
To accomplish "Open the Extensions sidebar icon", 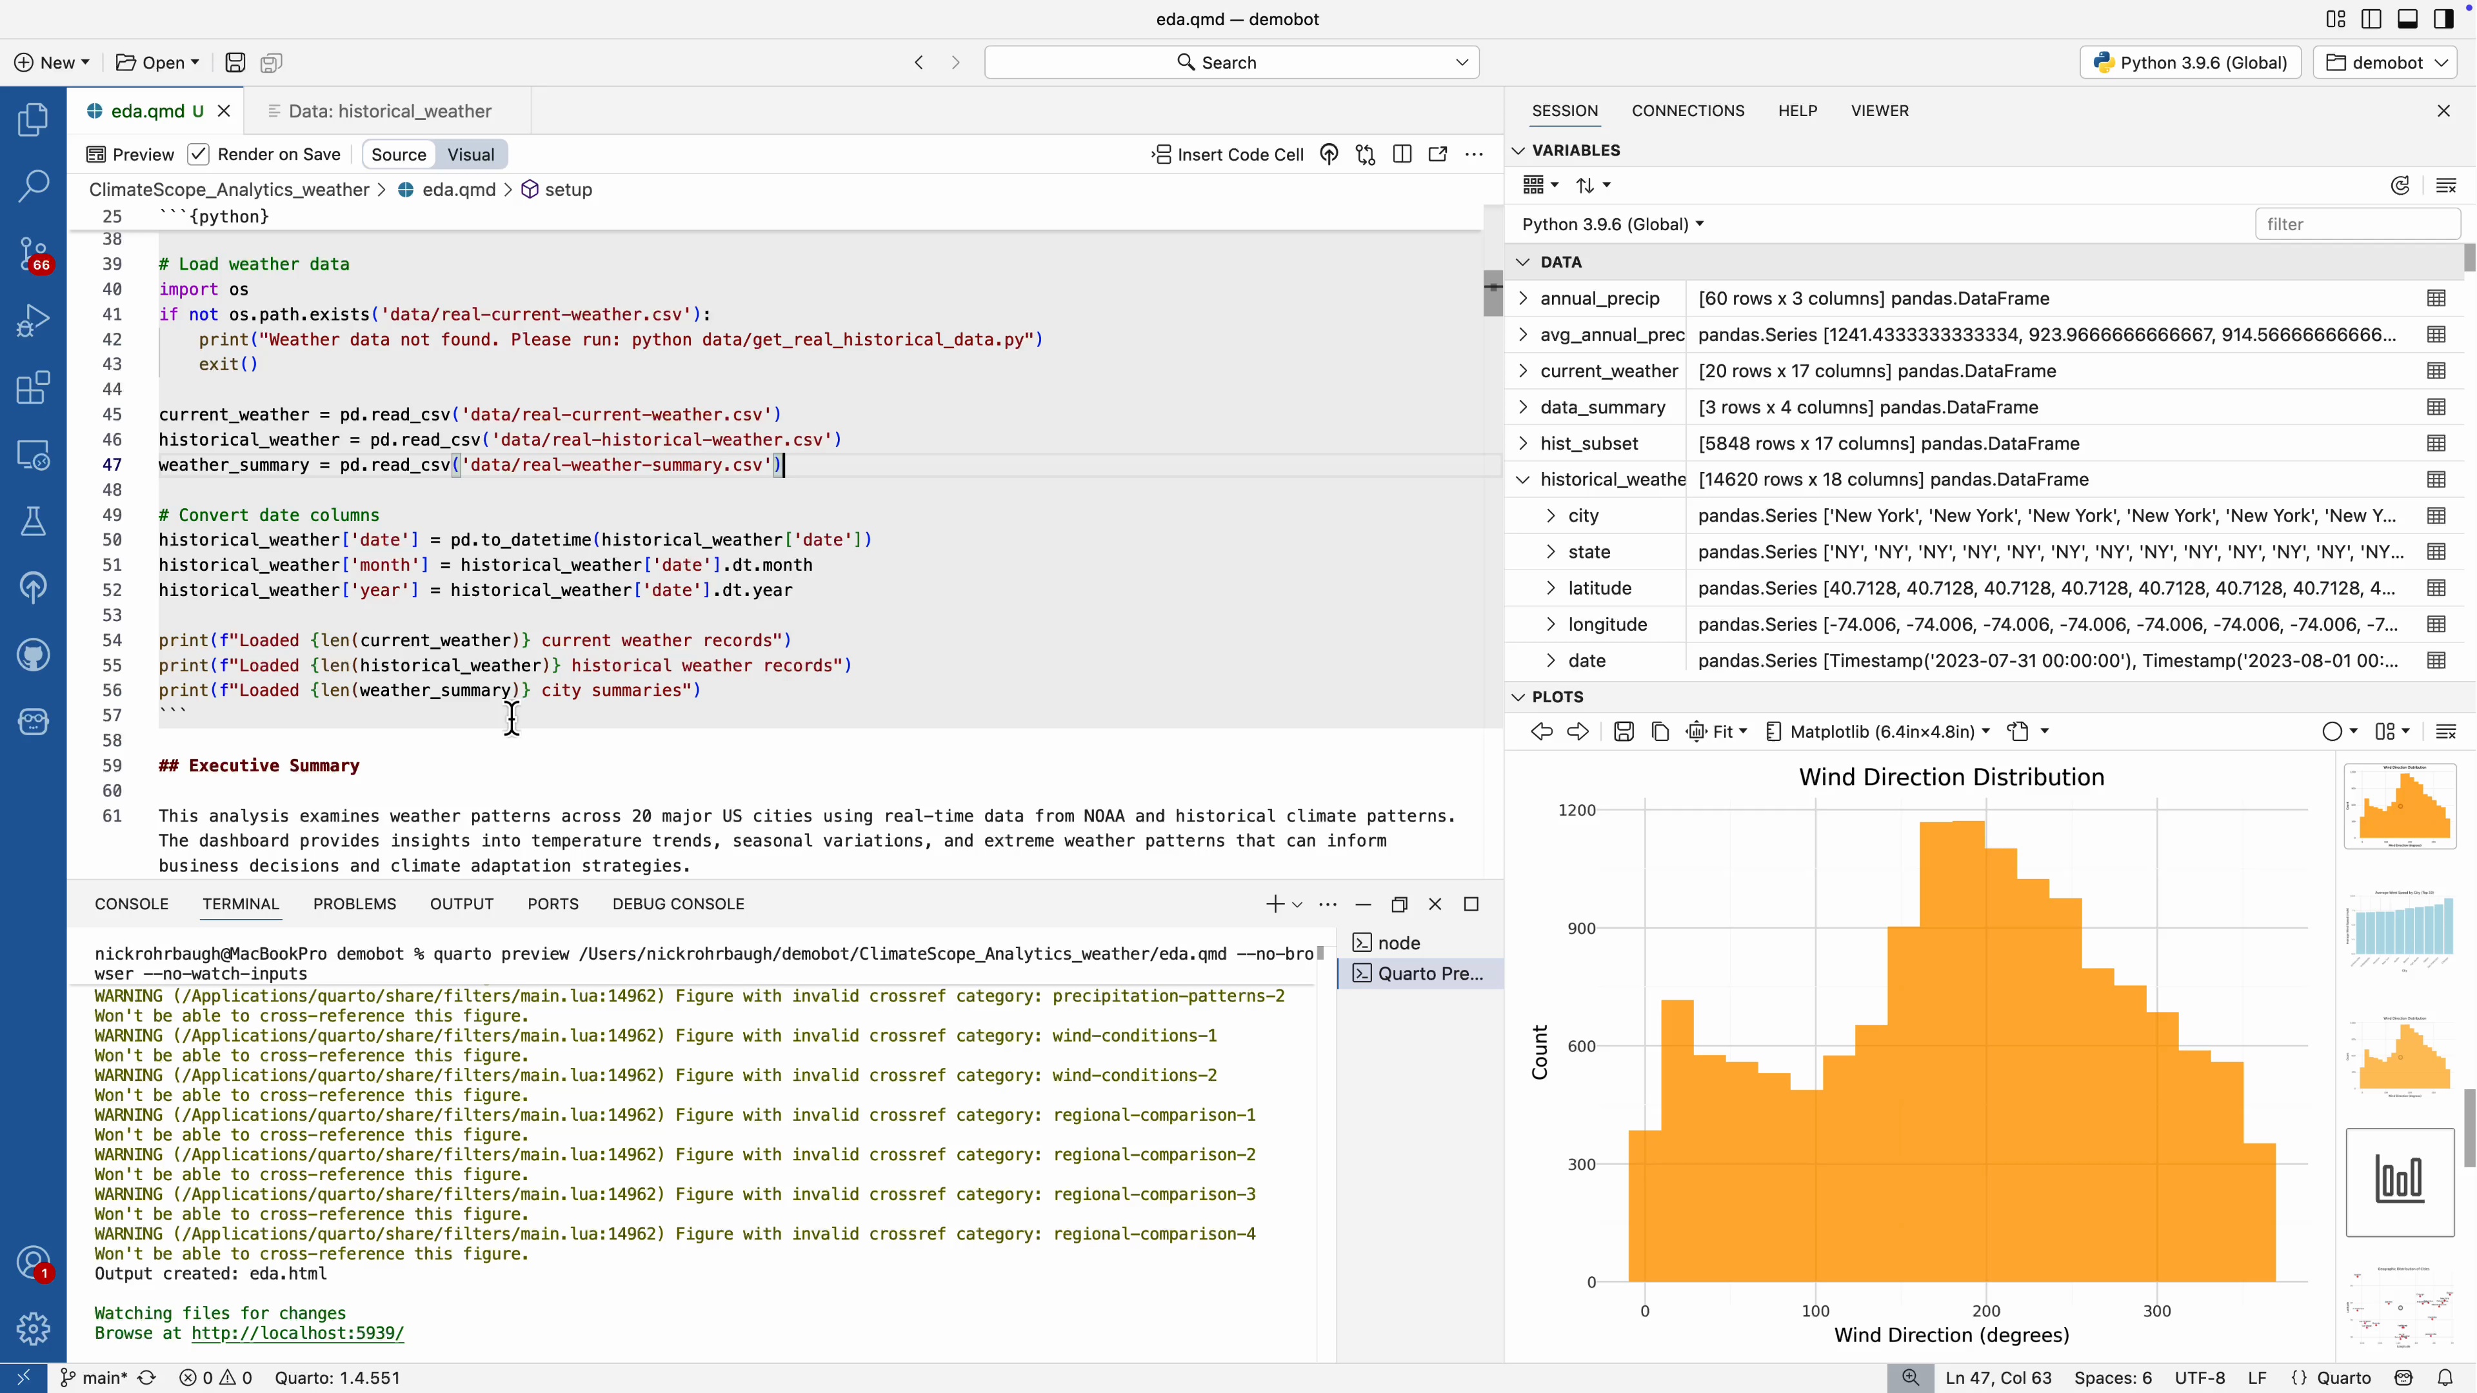I will (x=33, y=388).
